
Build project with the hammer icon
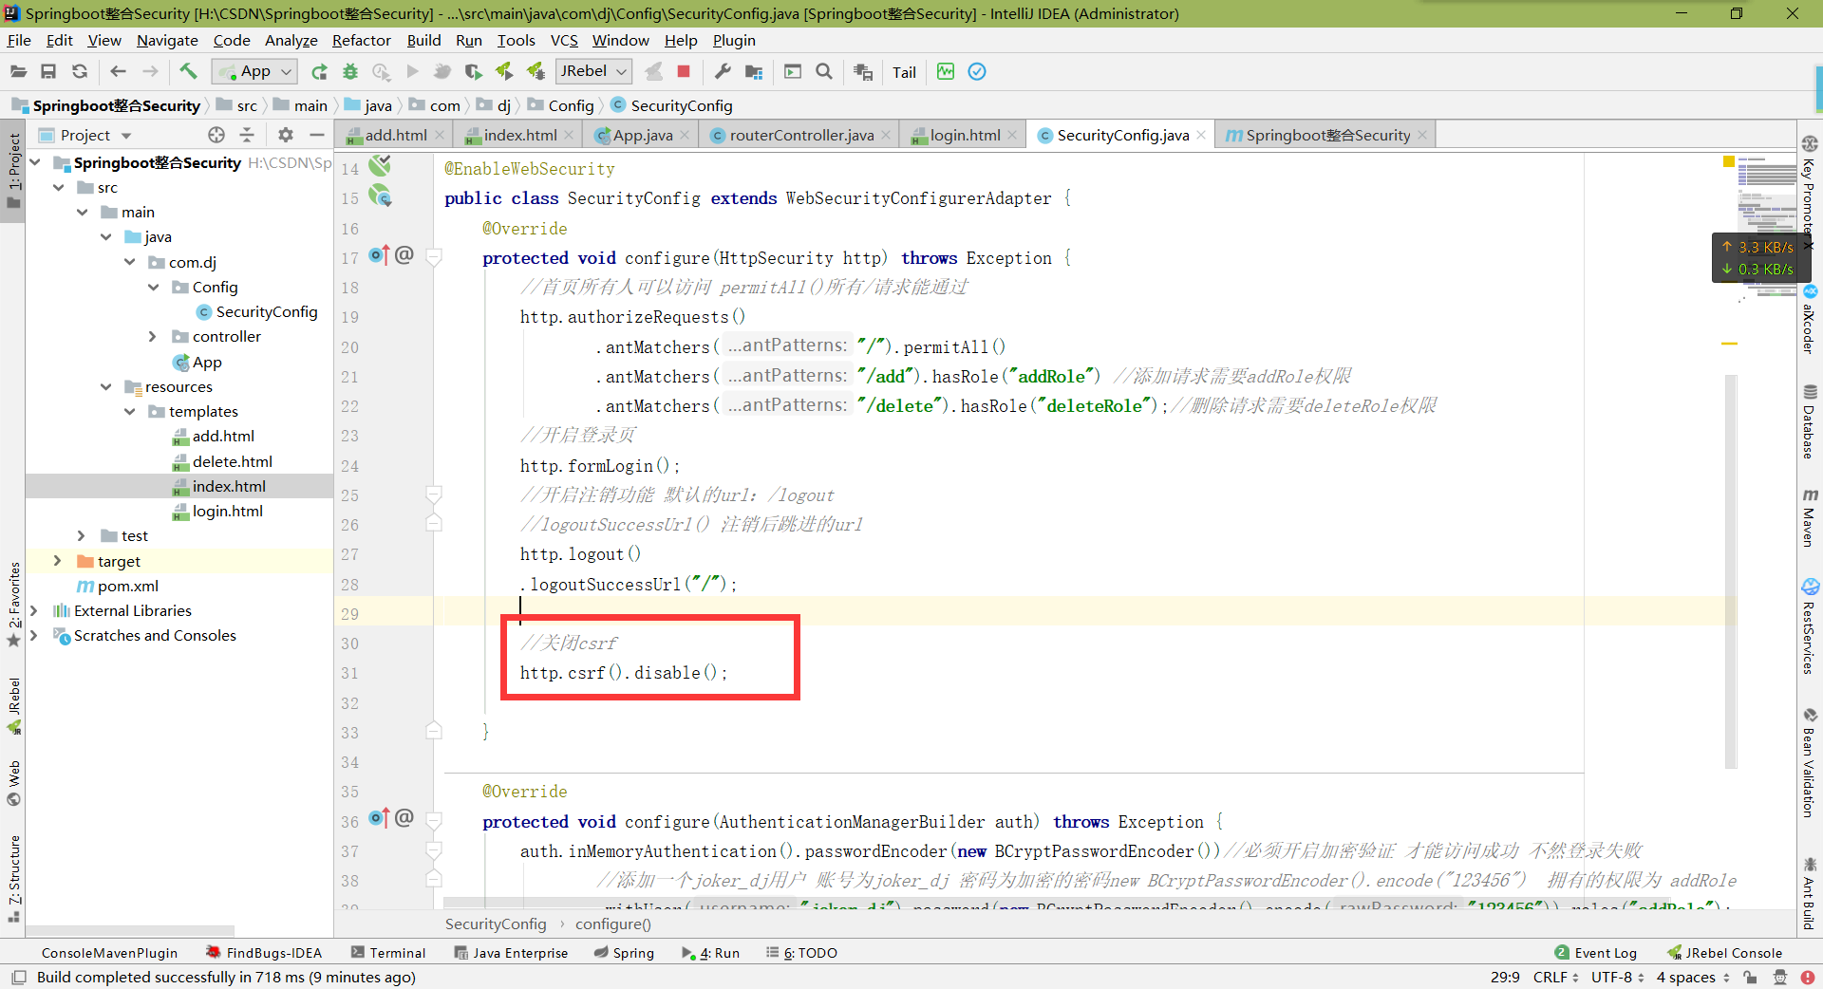point(188,71)
